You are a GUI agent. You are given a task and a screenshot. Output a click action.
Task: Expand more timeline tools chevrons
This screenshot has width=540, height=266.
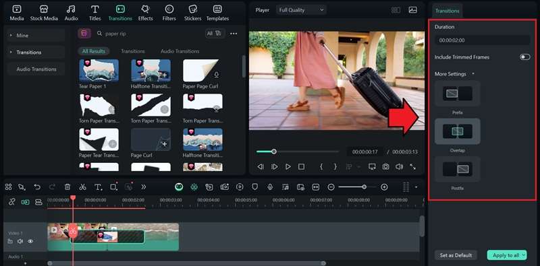click(x=144, y=187)
